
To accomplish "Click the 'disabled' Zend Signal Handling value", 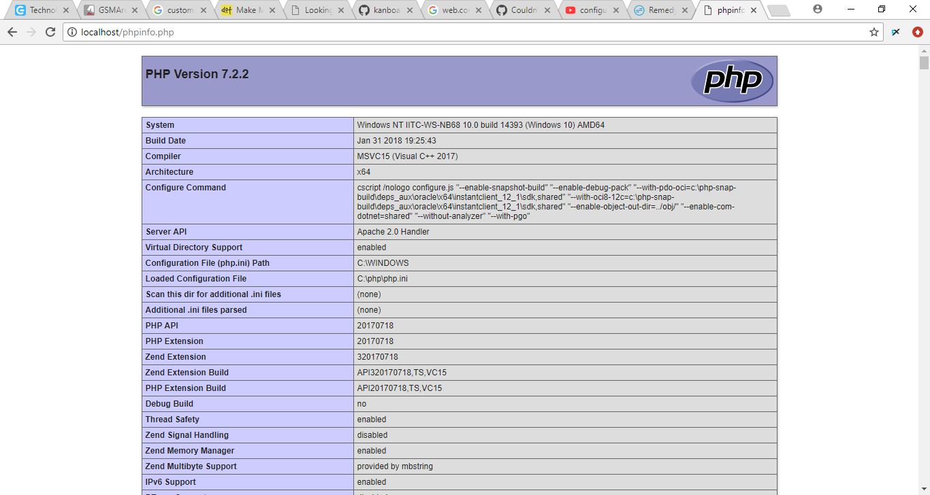I will 372,435.
